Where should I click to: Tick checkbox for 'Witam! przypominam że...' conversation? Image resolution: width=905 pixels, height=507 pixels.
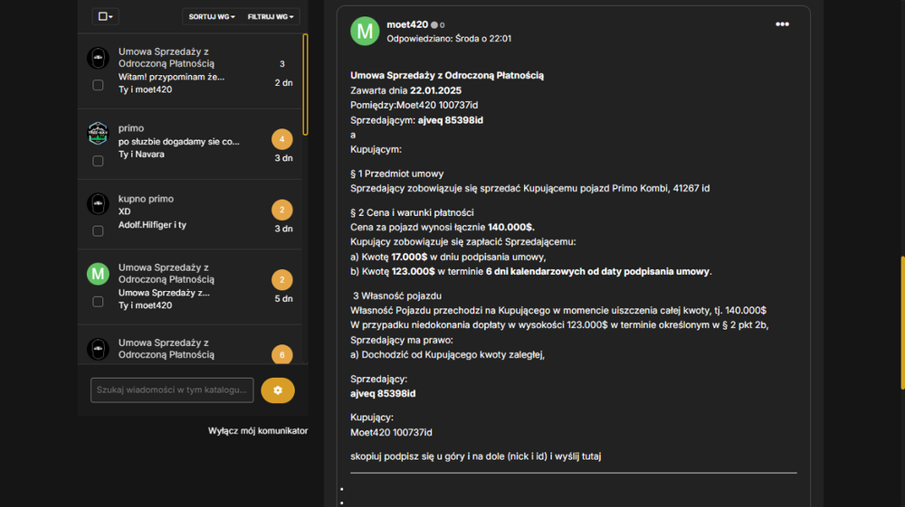(x=98, y=85)
